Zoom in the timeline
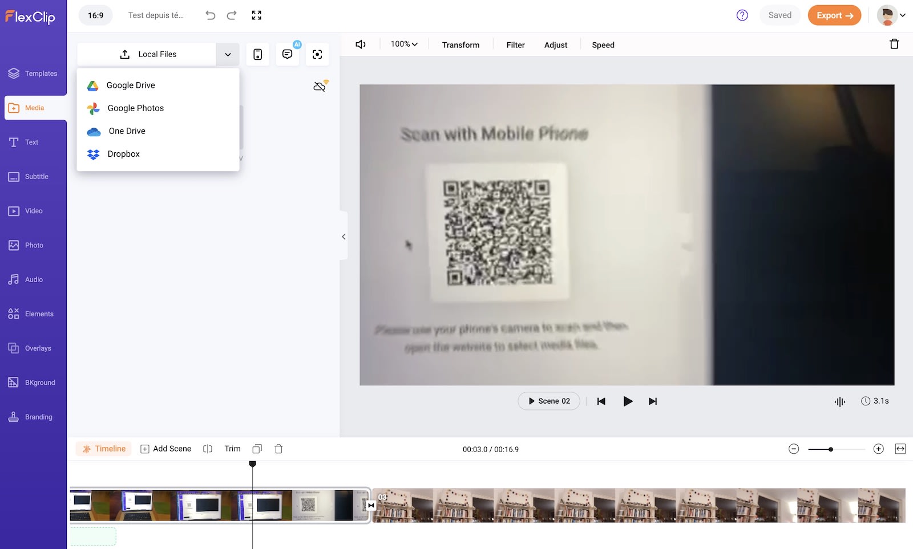 [879, 449]
